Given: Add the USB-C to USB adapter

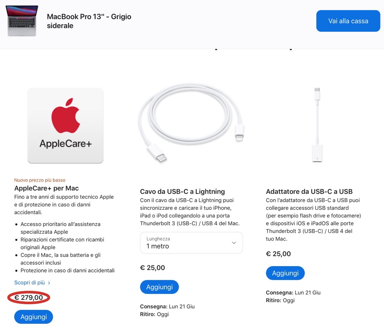Looking at the screenshot, I should click(x=285, y=273).
